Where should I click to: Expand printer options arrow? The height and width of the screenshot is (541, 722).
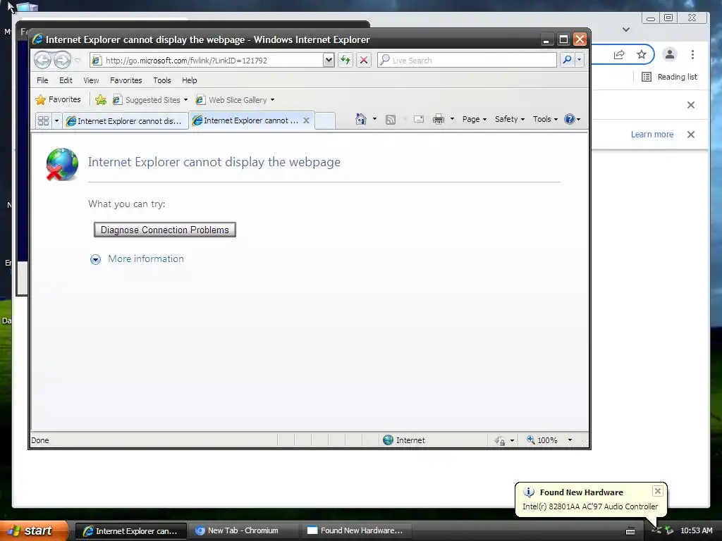(x=452, y=119)
